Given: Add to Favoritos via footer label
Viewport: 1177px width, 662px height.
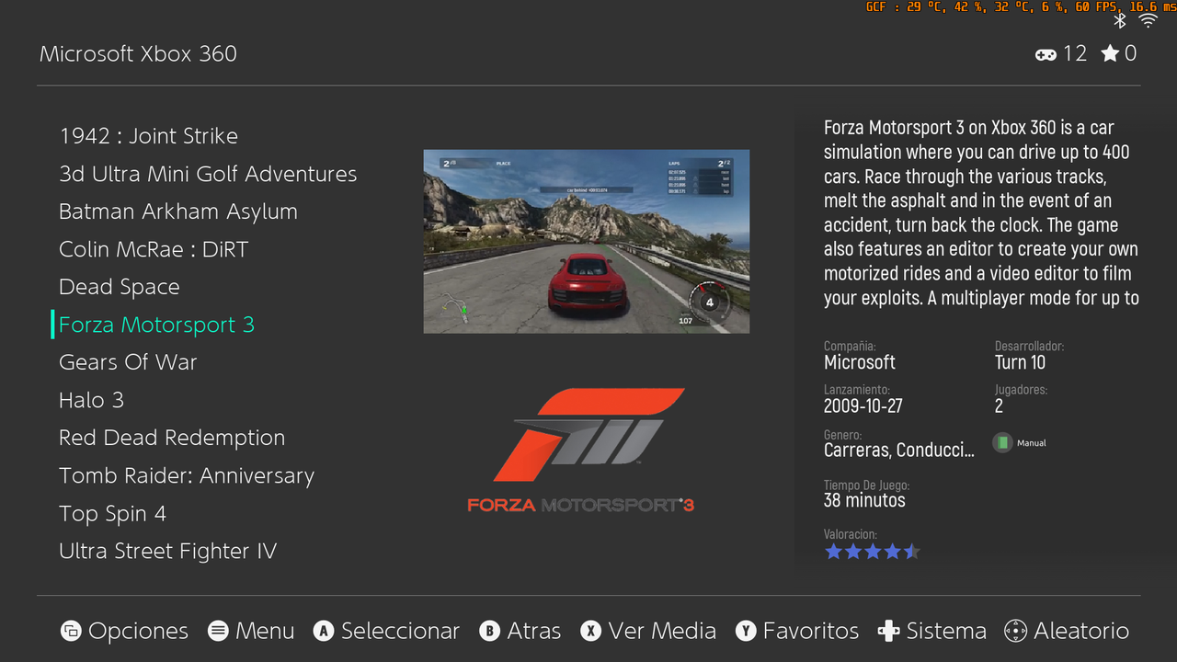Looking at the screenshot, I should click(x=811, y=631).
